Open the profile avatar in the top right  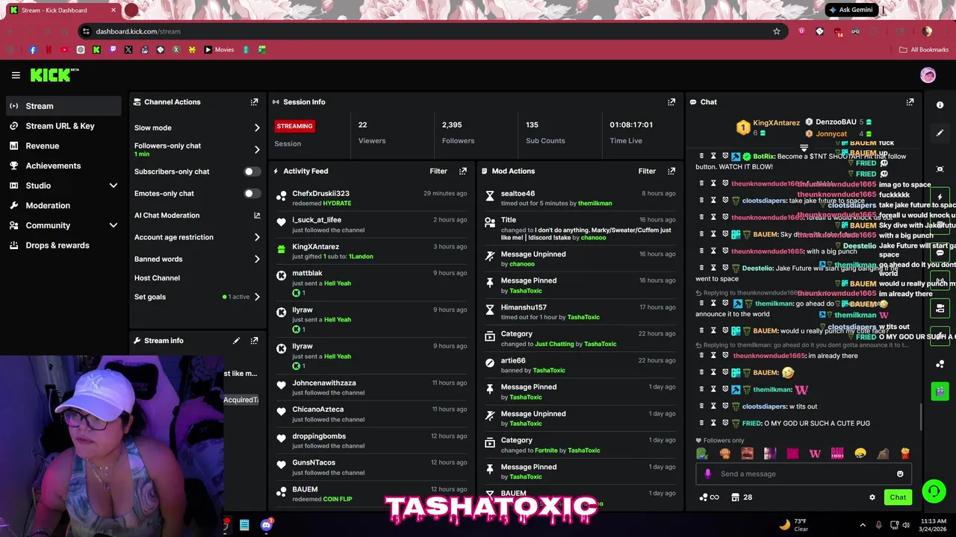coord(928,75)
